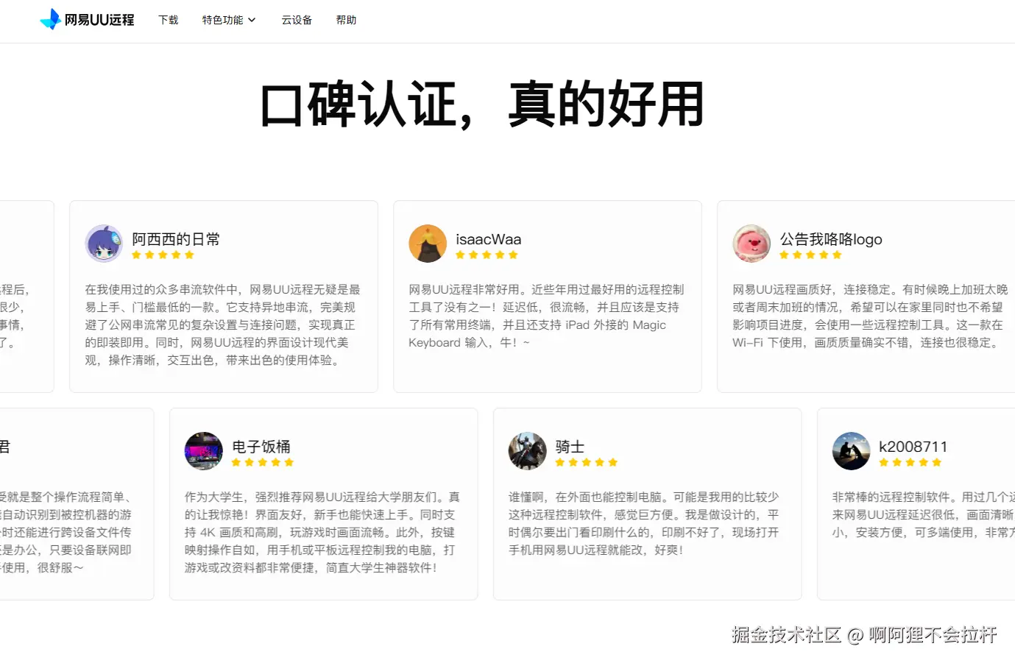Screen dimensions: 1015x663
Task: Click the review text by 公告我咯咯logo
Action: (870, 316)
